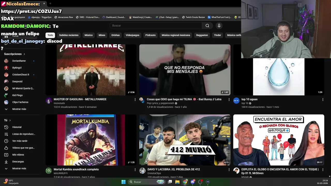Open the new tab plus button
Viewport: 331px width, 186px height.
coord(50,4)
